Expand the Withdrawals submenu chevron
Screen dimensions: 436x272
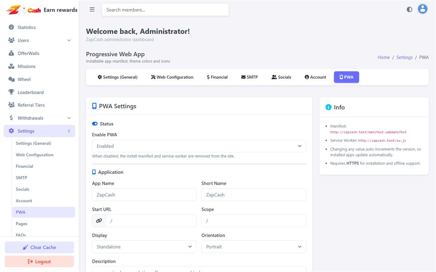(x=69, y=118)
